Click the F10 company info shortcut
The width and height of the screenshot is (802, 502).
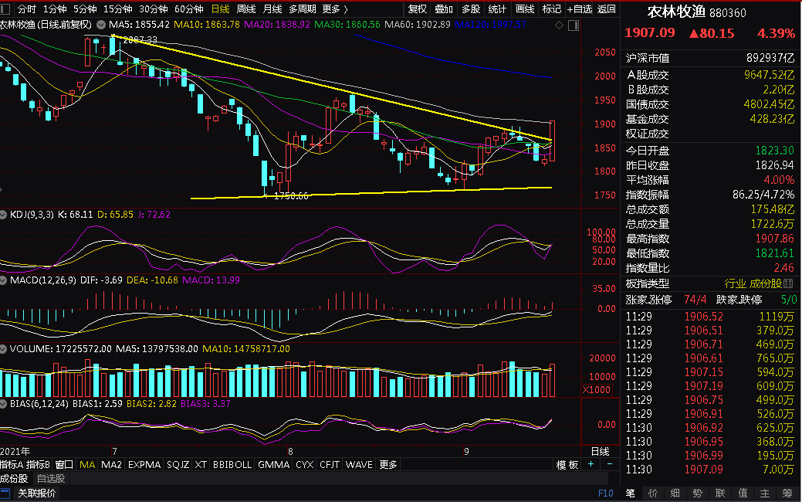point(606,494)
